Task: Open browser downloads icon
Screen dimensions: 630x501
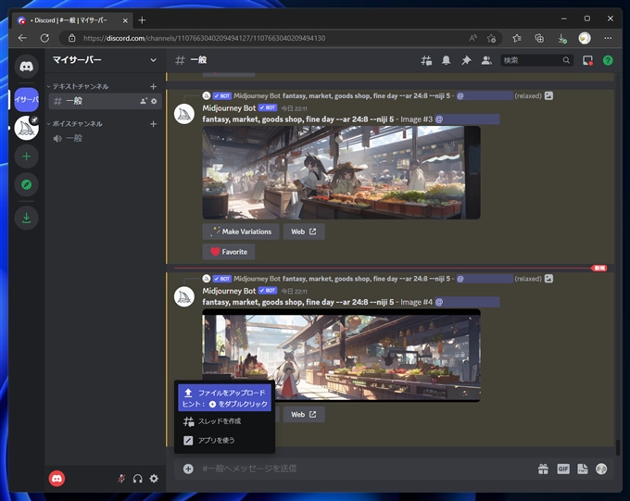Action: point(562,38)
